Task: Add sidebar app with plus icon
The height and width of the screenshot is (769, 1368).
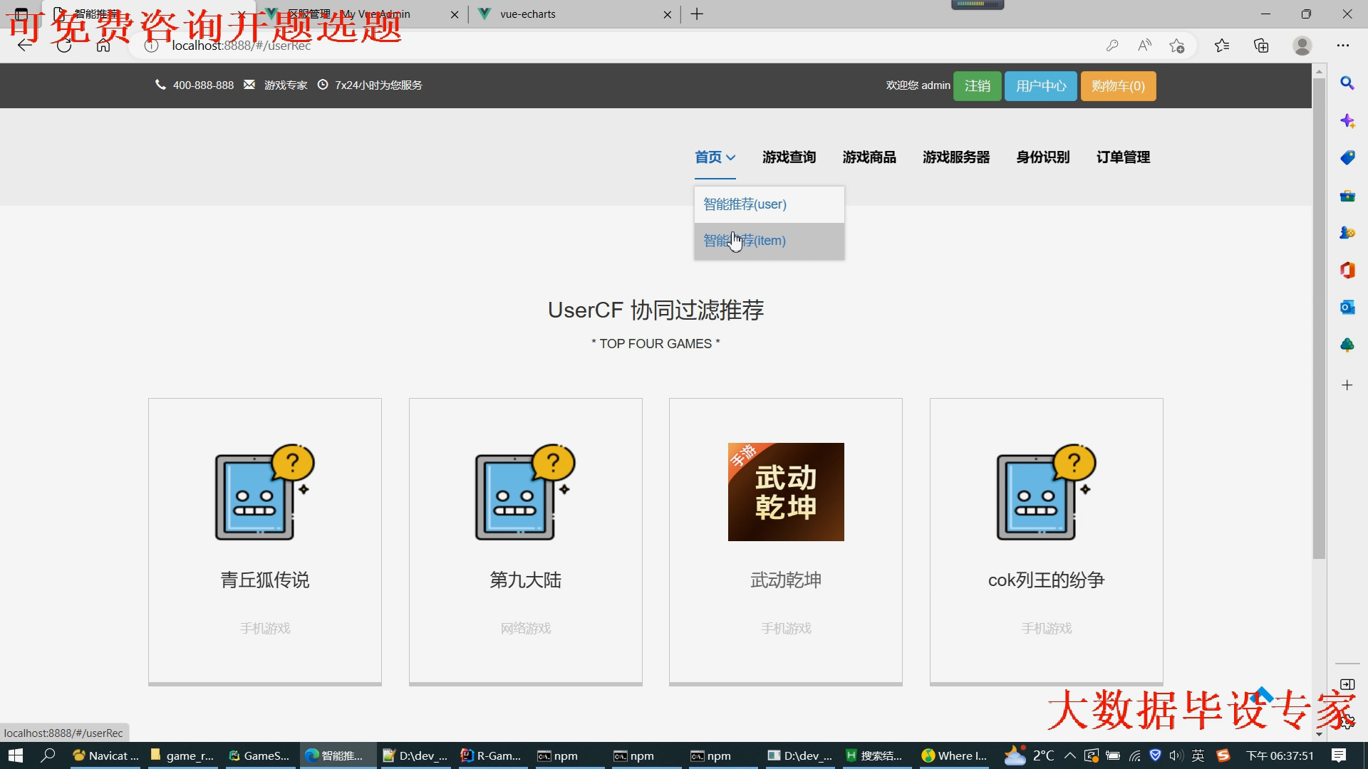Action: click(x=1347, y=385)
